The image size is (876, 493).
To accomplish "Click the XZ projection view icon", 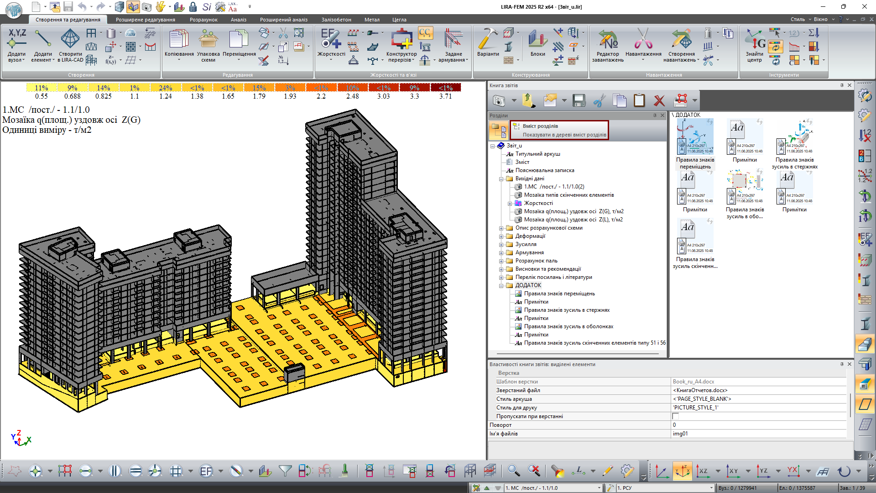I will coord(703,471).
